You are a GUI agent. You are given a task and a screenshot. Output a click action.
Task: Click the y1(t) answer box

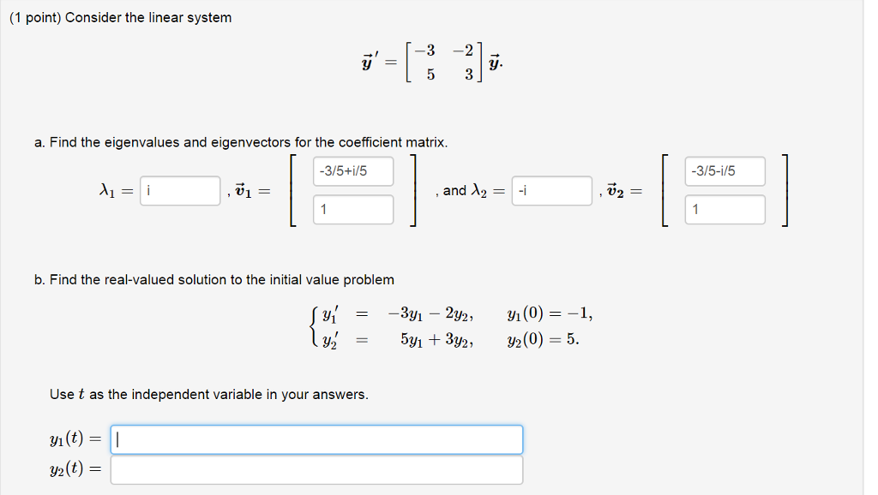click(x=317, y=439)
